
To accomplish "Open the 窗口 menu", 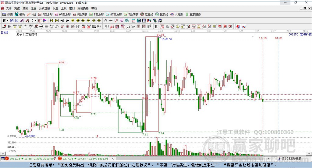I will point(72,8).
